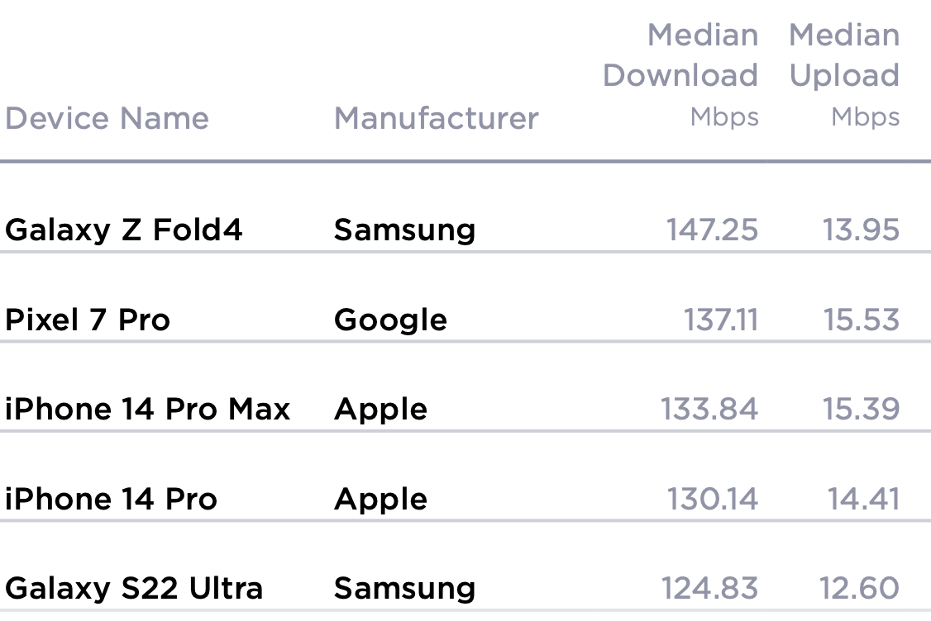This screenshot has height=621, width=931.
Task: Open the iPhone 14 Pro Max entry
Action: click(x=148, y=410)
